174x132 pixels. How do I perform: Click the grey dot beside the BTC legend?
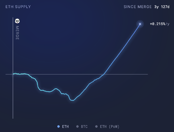tap(78, 126)
